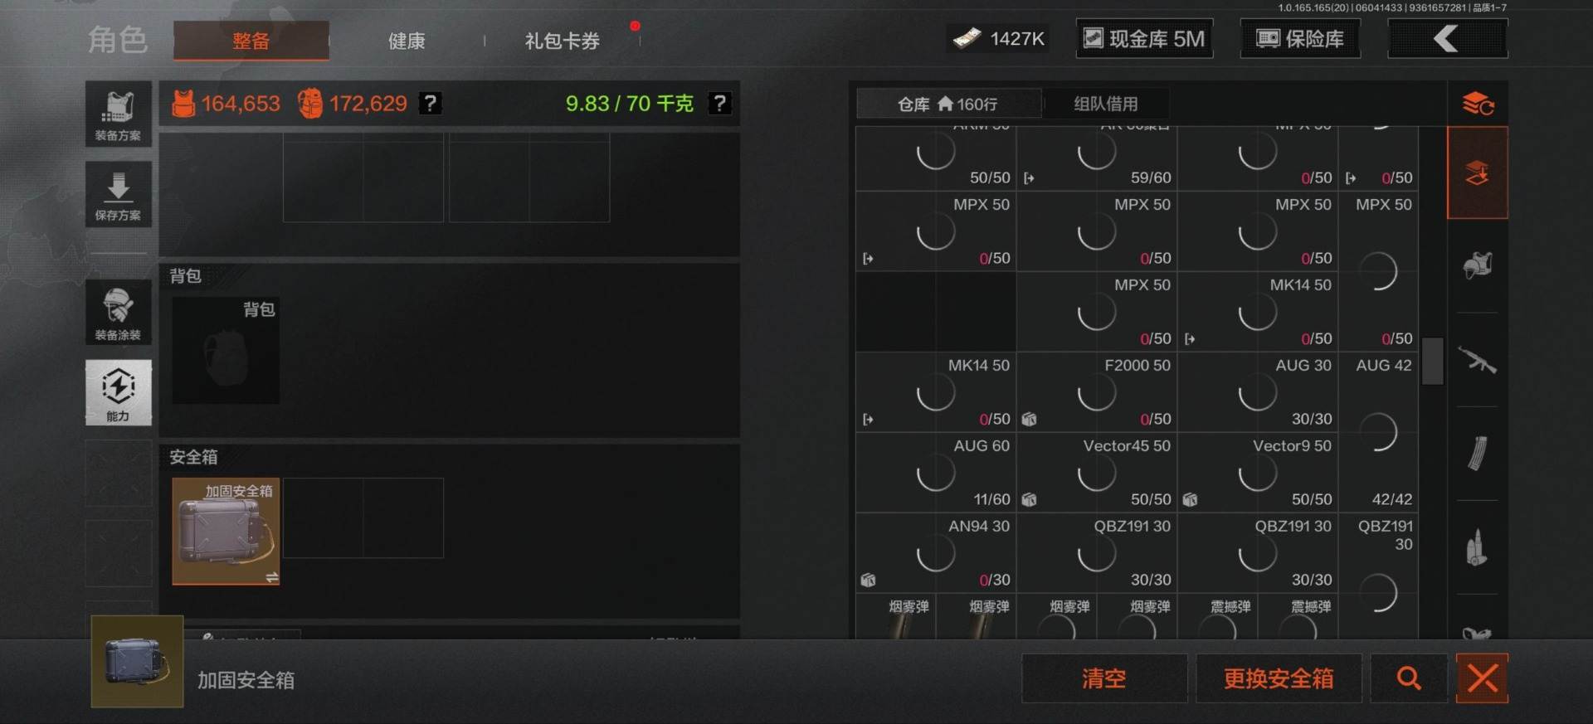Click box icon on Vector45 50
Screen dimensions: 1593x724
point(1029,500)
